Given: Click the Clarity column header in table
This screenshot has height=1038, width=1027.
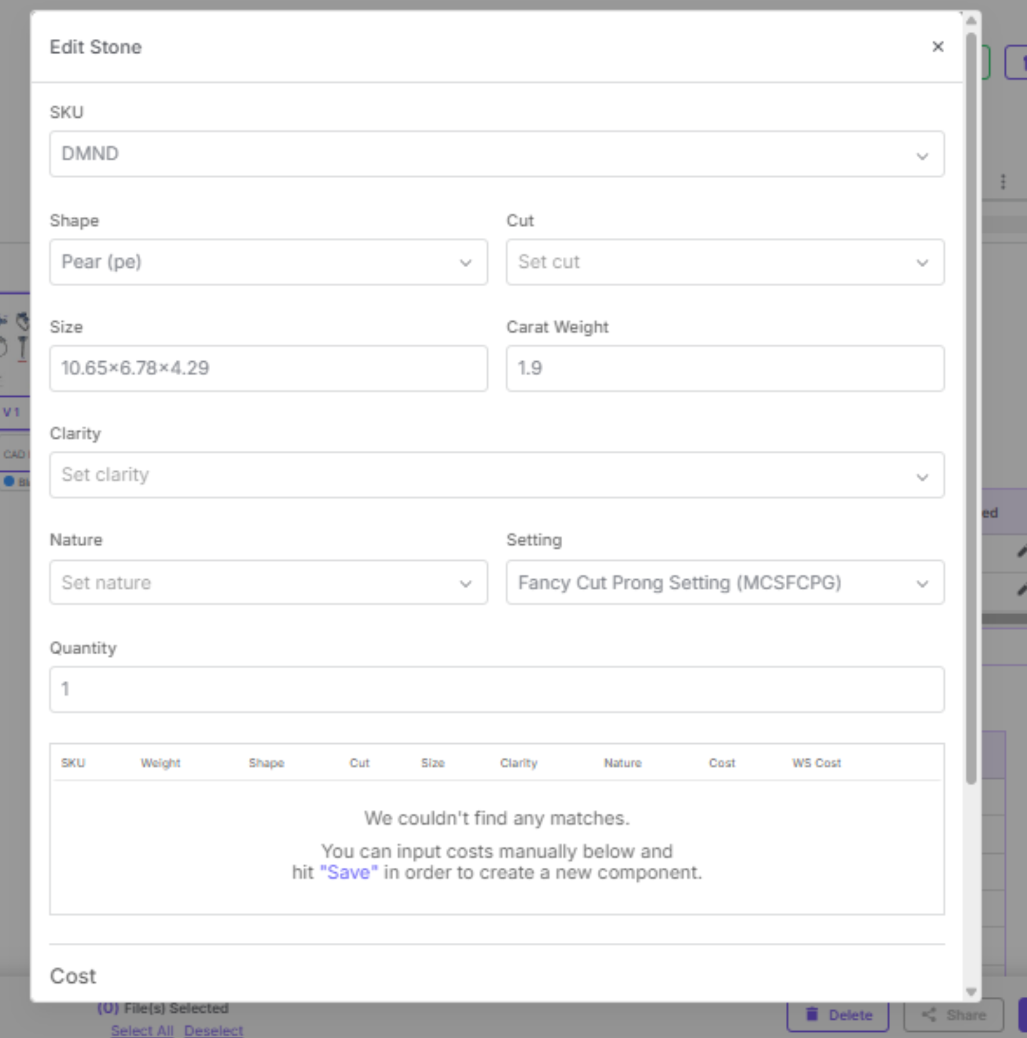Looking at the screenshot, I should (x=518, y=763).
